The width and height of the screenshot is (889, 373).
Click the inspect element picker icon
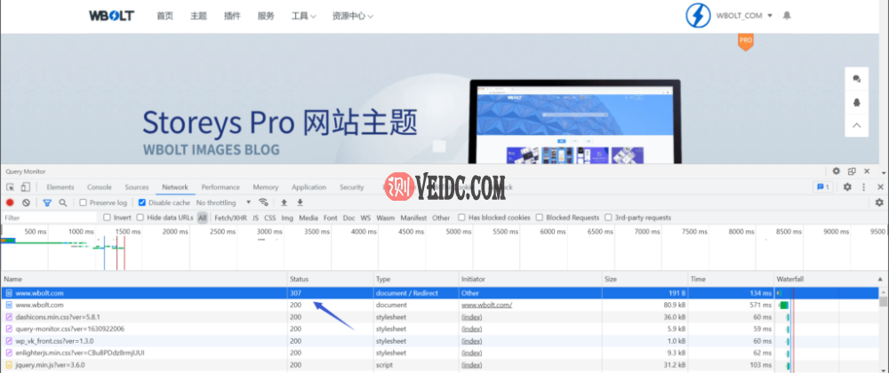[x=10, y=187]
